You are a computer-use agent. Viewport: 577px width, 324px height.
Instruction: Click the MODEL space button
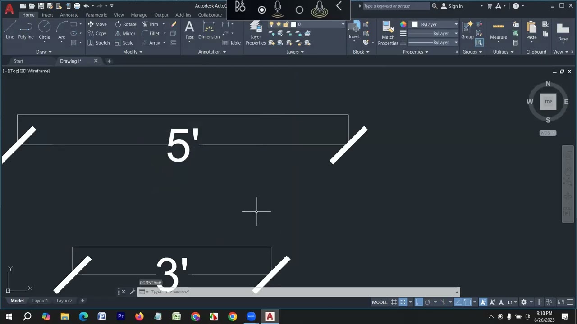tap(380, 302)
